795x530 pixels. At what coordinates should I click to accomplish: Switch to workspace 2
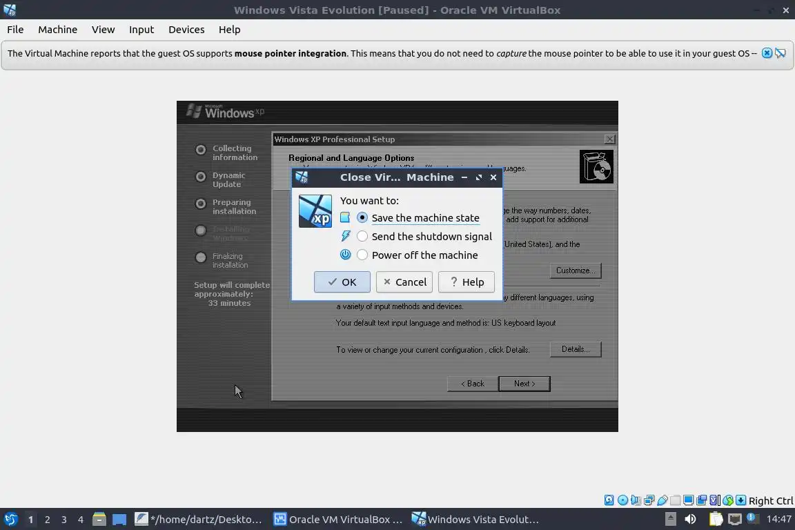coord(47,520)
